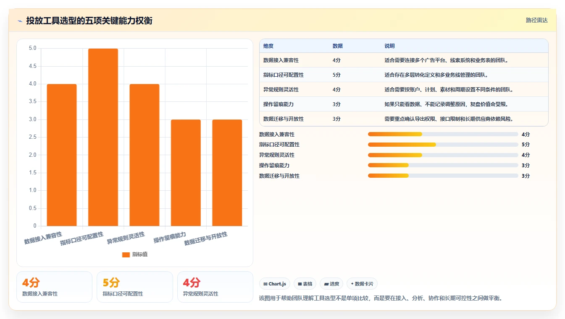Click the 指标口径可配置性 x-axis label

pyautogui.click(x=82, y=239)
